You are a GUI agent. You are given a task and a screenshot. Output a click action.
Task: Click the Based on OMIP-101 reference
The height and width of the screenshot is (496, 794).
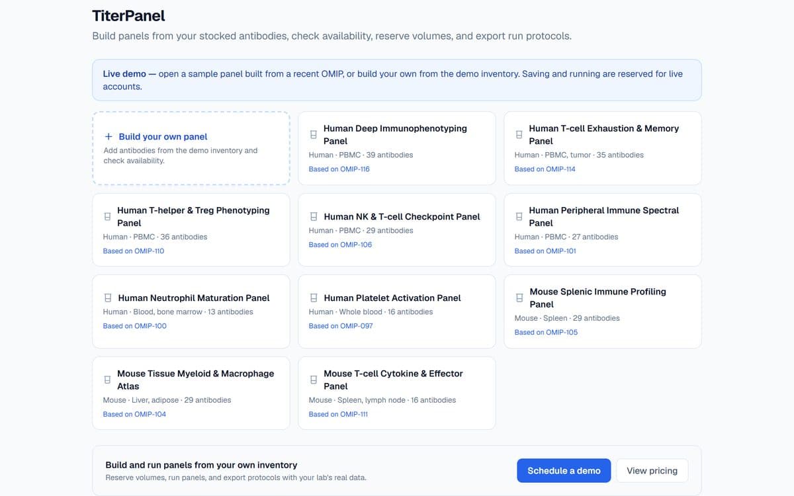coord(545,251)
